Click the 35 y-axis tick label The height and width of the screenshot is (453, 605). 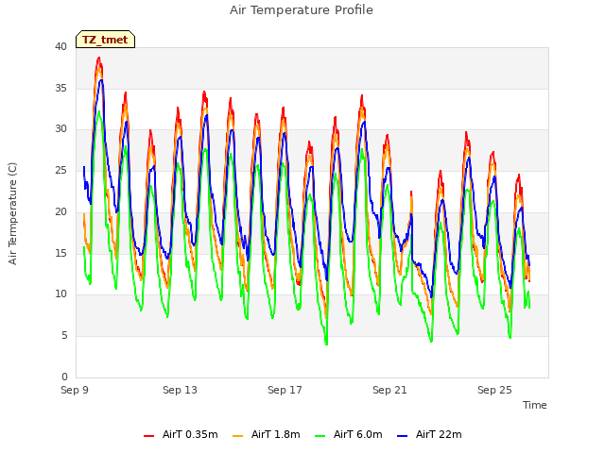point(60,88)
